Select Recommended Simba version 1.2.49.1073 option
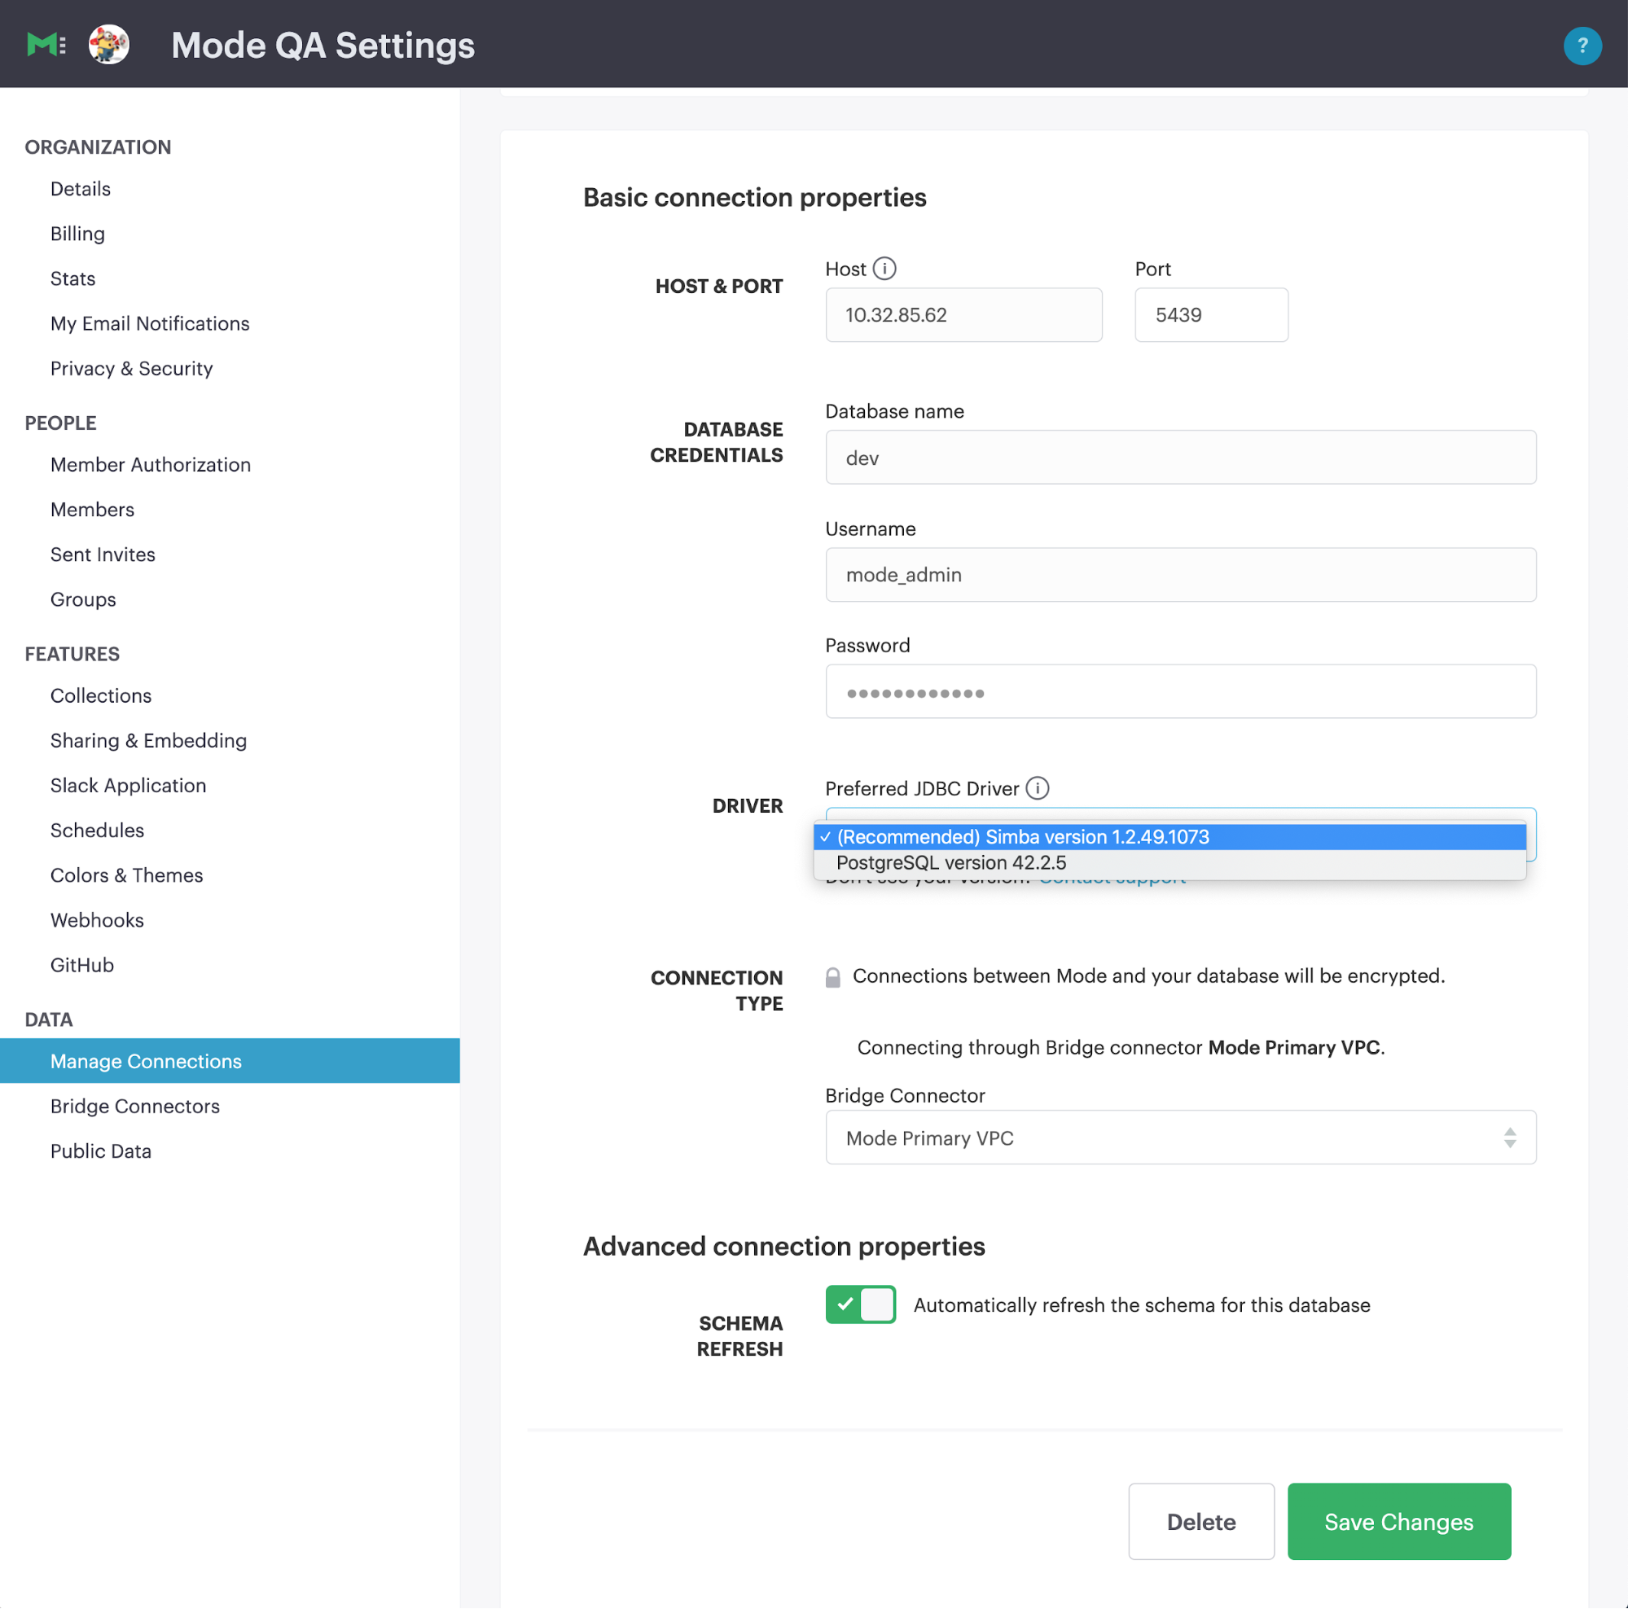This screenshot has width=1628, height=1609. 1022,837
